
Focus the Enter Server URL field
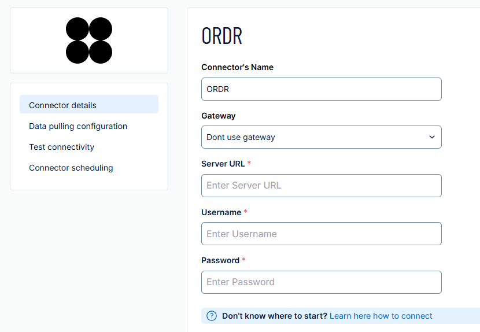click(321, 186)
